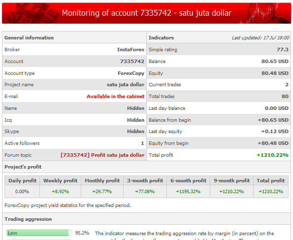Click the '9-month profit' column header
This screenshot has width=293, height=240.
(x=232, y=180)
